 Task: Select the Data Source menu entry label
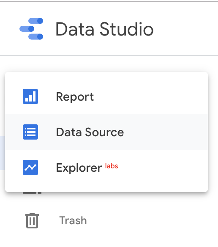pos(90,132)
